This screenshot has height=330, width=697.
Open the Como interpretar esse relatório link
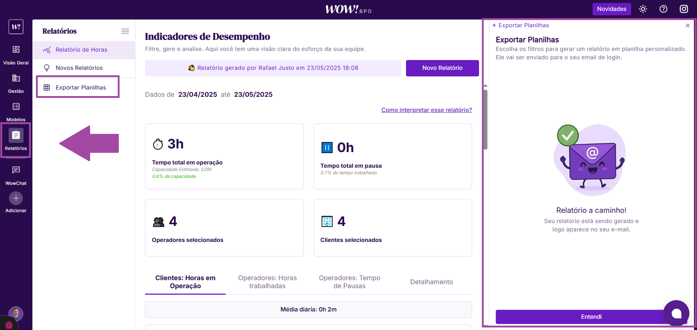pyautogui.click(x=426, y=110)
